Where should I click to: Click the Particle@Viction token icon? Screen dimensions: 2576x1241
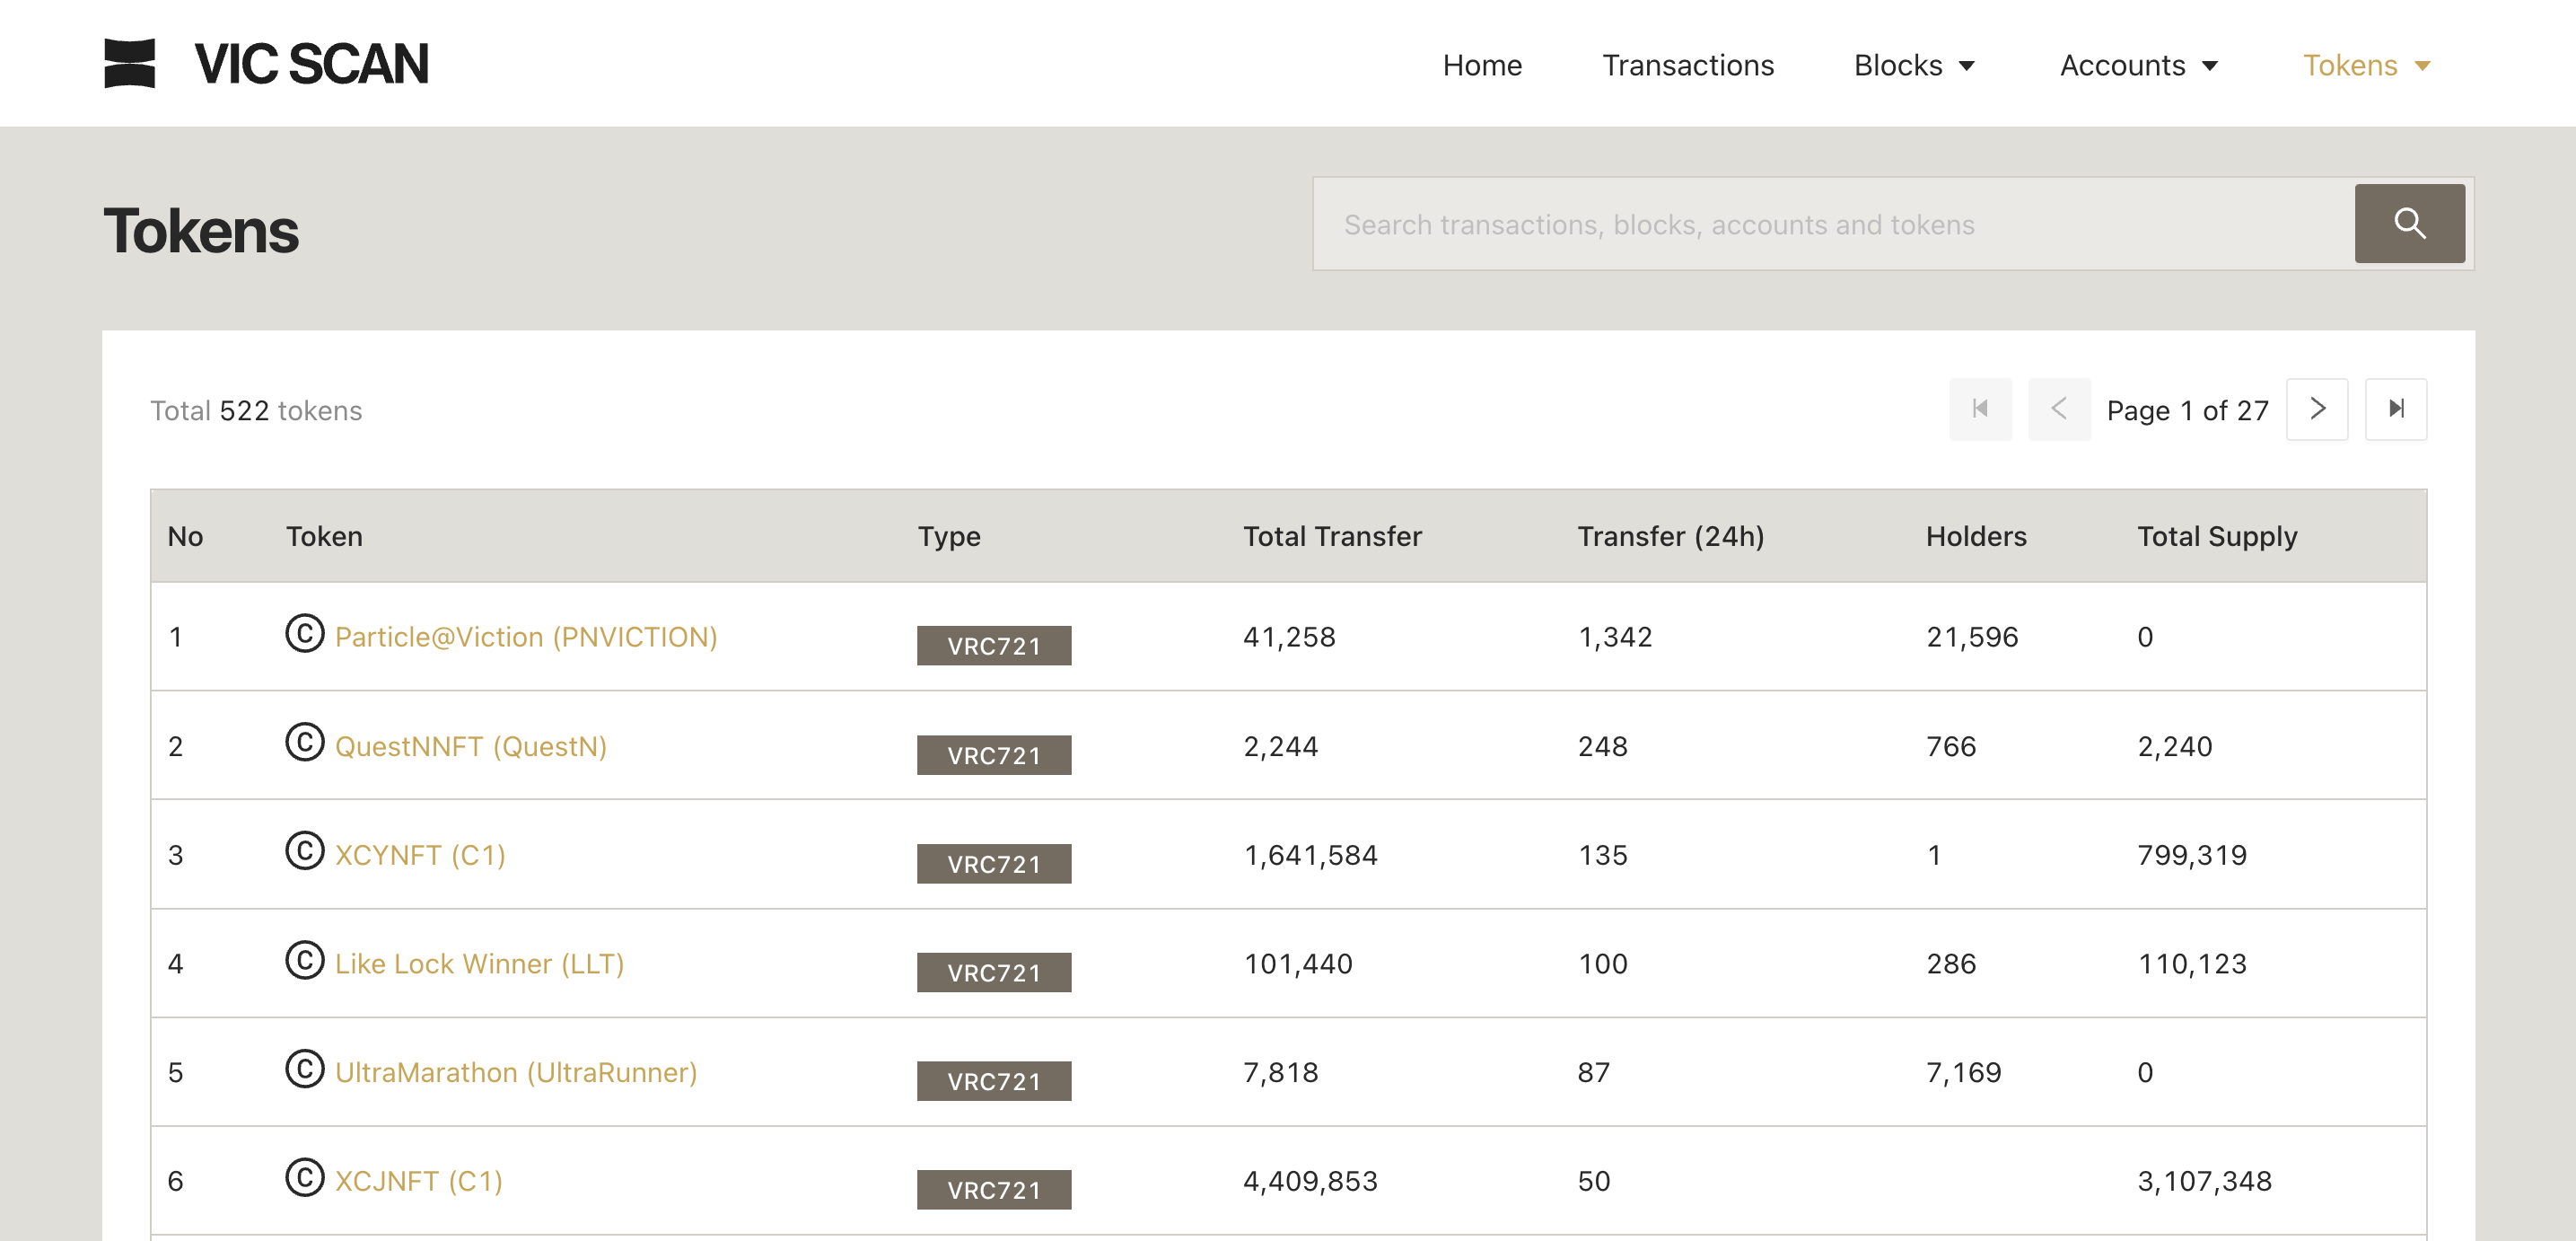pos(304,633)
